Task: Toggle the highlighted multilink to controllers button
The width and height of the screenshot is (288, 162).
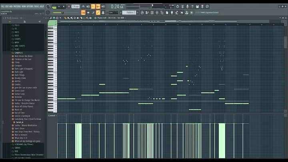Action: pos(98,12)
